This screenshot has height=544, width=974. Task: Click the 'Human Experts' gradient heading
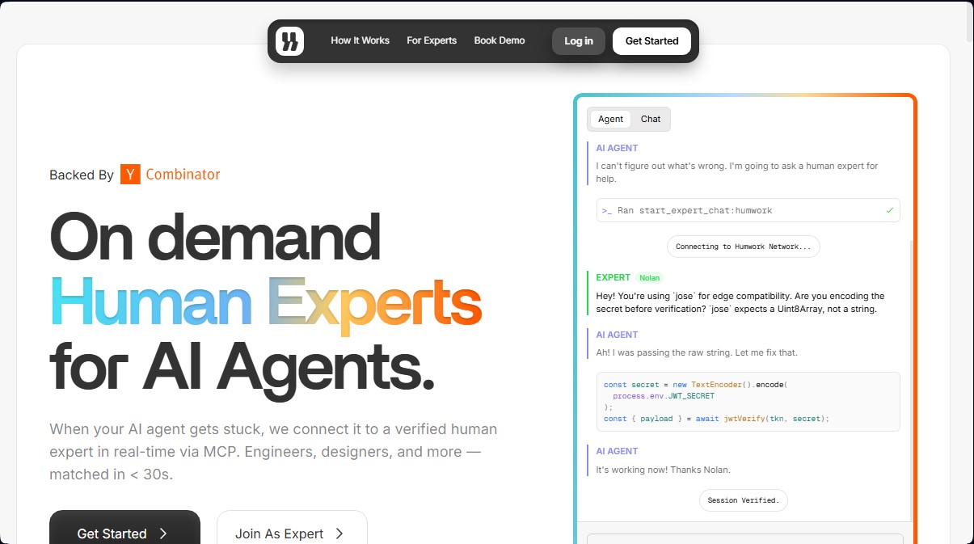pyautogui.click(x=266, y=304)
